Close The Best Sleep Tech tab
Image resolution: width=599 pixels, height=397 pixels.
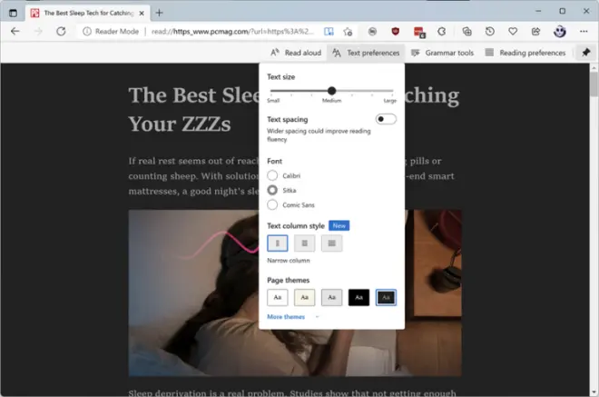point(142,13)
